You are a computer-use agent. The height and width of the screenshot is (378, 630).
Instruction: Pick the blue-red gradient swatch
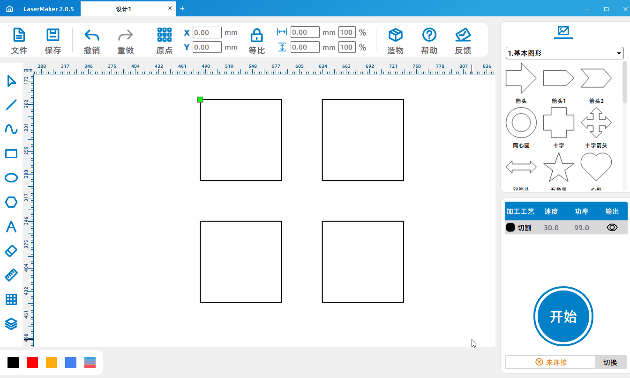(x=90, y=363)
